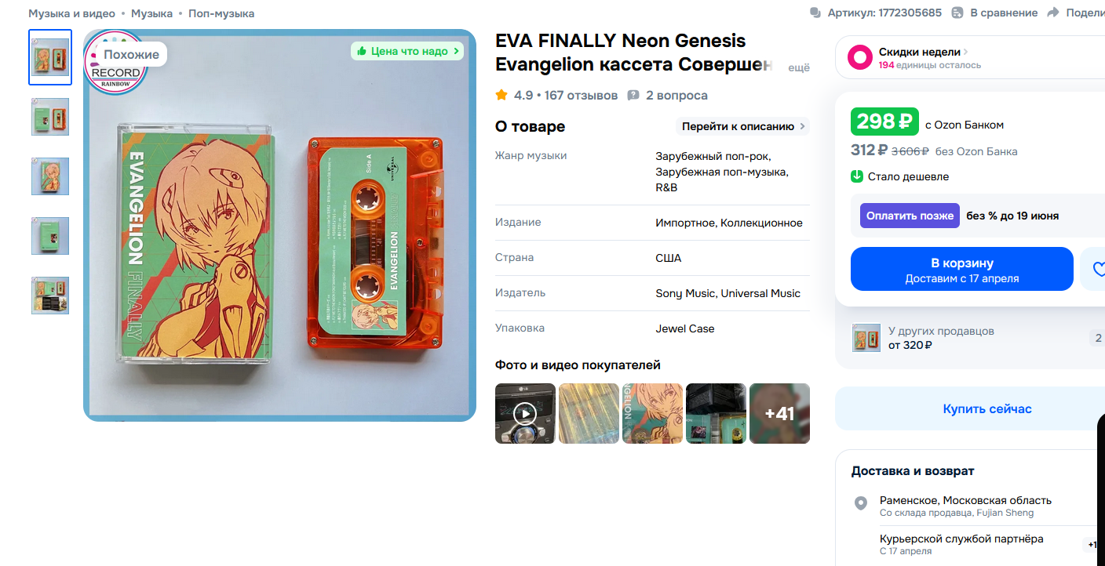Click the comparison icon labeled В сравнение
1105x566 pixels.
[x=957, y=13]
